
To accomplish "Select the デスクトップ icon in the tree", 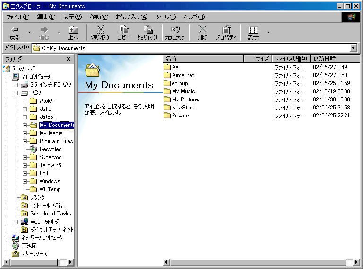I will (x=7, y=68).
